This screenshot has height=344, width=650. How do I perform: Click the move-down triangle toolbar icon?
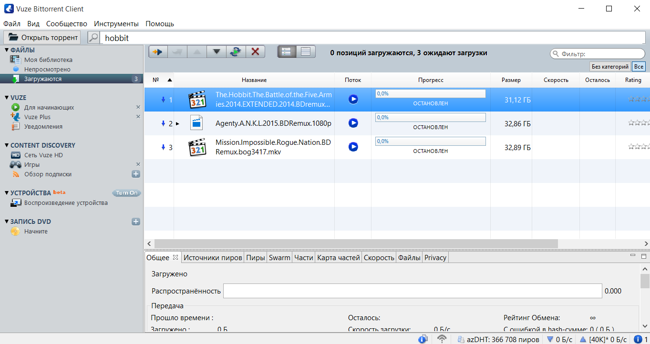[x=216, y=51]
